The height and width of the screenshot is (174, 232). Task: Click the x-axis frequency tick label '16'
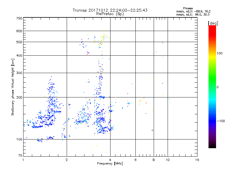click(197, 160)
